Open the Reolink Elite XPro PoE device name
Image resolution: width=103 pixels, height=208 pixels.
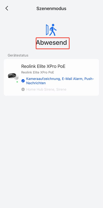pos(43,66)
